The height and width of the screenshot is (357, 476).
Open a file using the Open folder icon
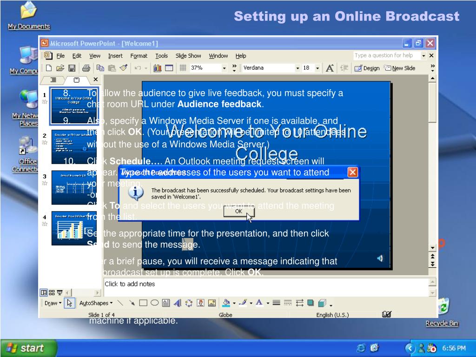[x=60, y=68]
